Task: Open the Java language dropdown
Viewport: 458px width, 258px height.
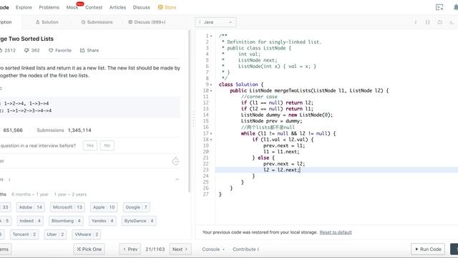Action: (x=215, y=22)
